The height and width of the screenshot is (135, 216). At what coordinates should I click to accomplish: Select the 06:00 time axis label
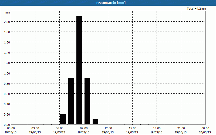pos(59,129)
